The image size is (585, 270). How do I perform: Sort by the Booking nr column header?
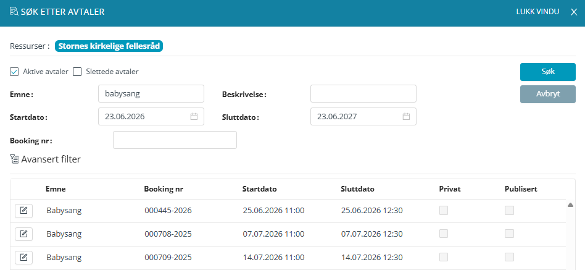click(x=164, y=189)
